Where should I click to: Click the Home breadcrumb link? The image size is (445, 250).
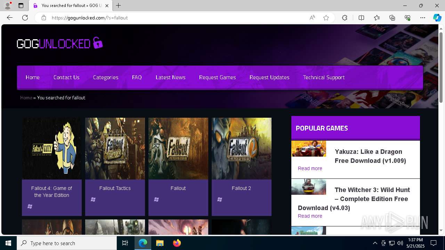pyautogui.click(x=26, y=98)
